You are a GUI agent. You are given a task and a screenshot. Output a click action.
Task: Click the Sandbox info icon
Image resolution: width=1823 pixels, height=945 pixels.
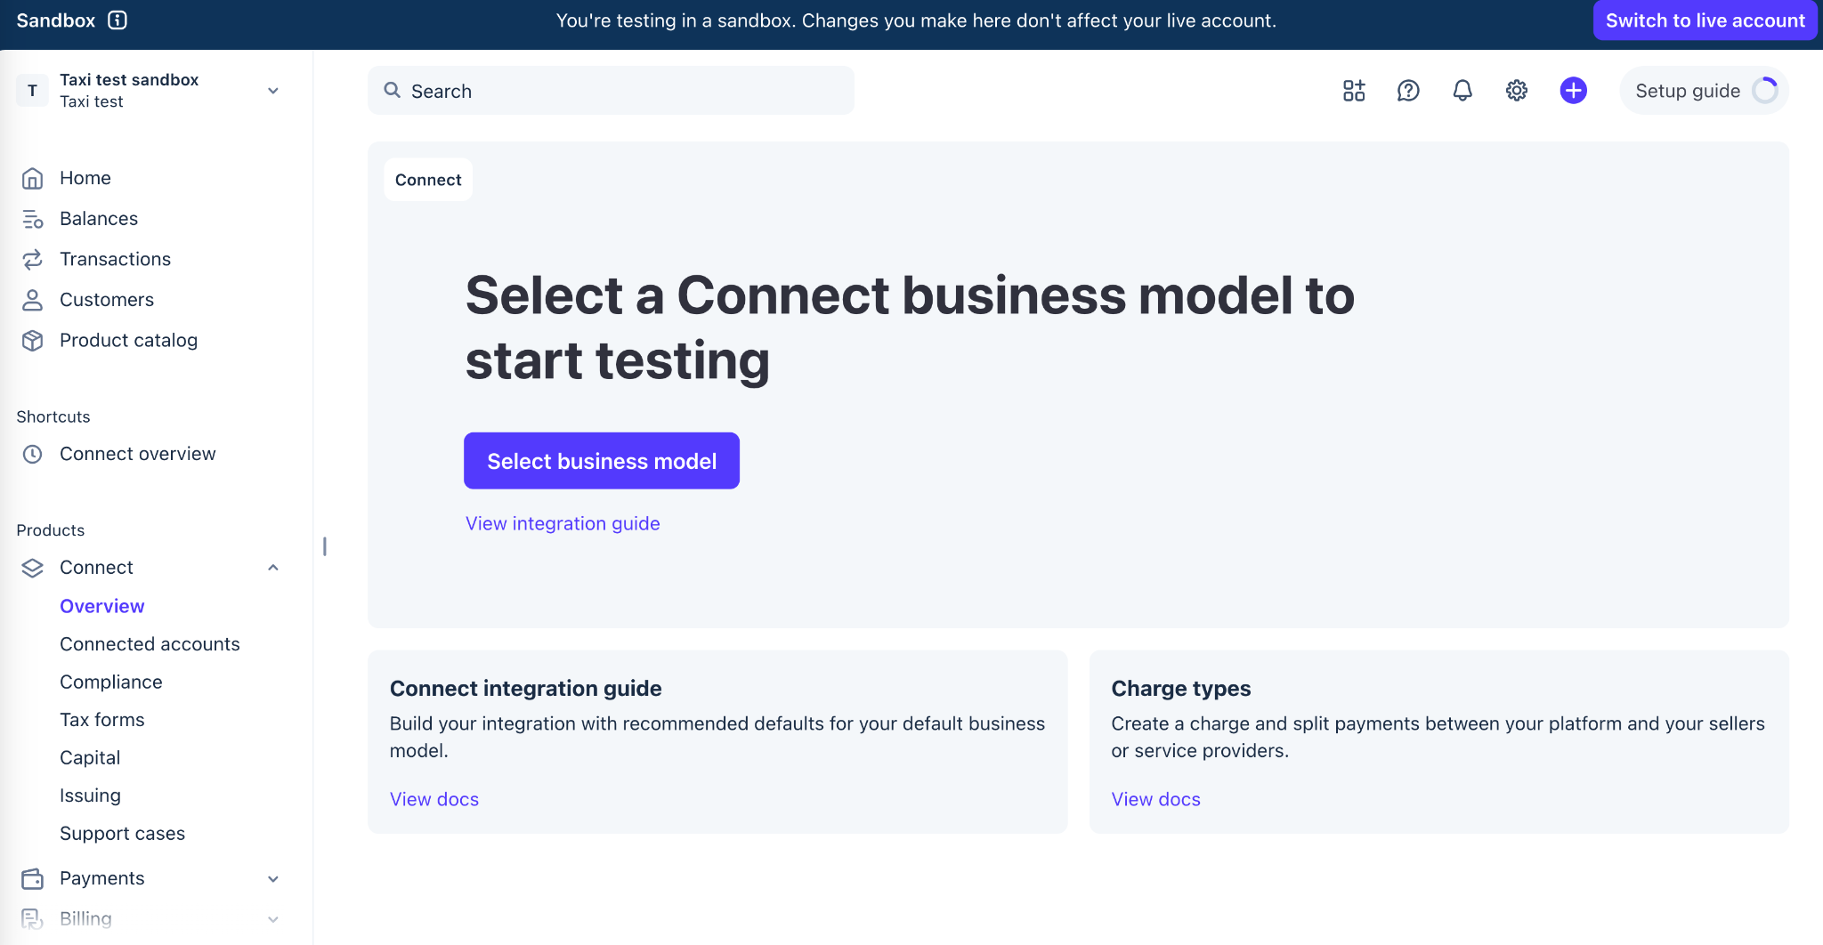pyautogui.click(x=117, y=20)
